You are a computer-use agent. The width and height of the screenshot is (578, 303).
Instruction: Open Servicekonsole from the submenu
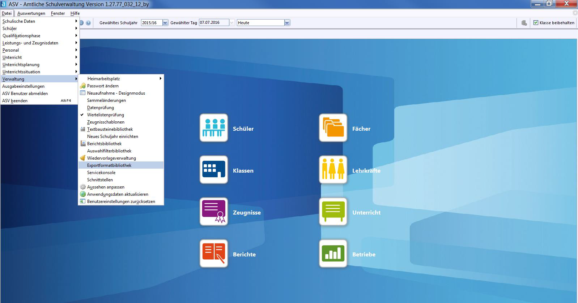121,173
